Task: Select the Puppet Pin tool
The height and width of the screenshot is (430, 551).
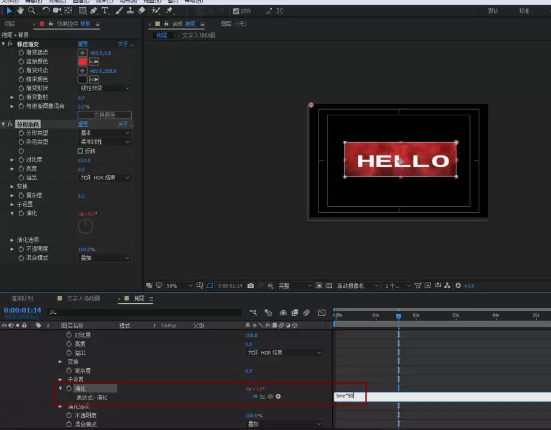Action: [169, 10]
